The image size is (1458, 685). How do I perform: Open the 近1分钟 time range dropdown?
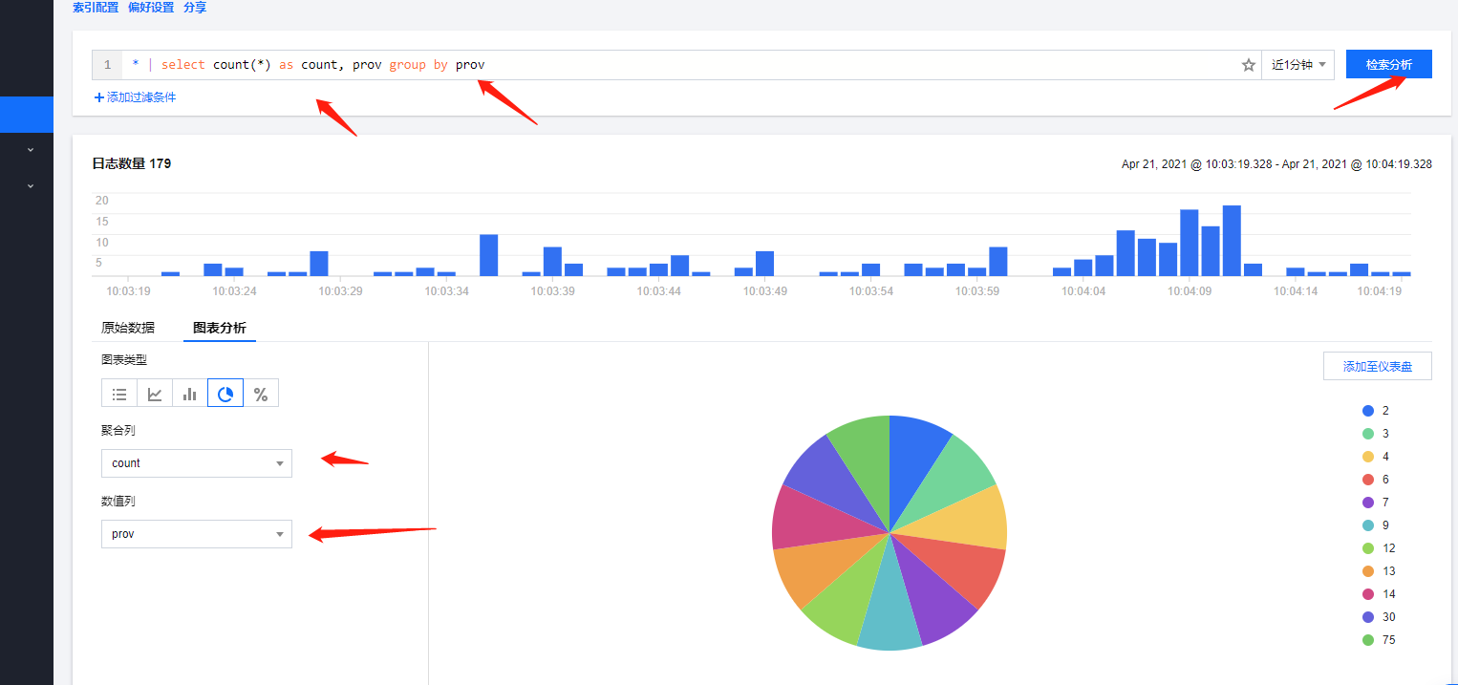1297,65
